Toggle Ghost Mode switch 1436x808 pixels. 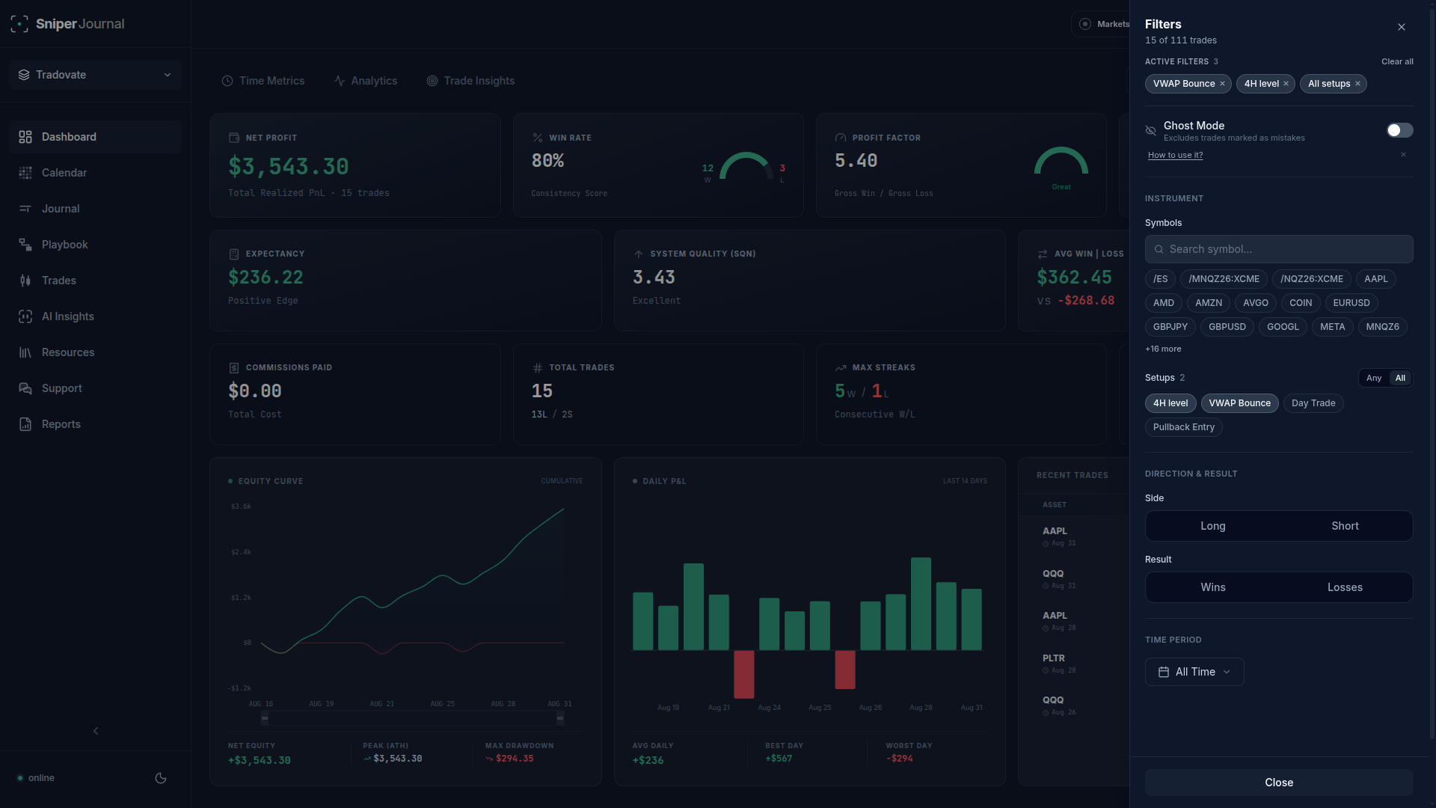click(x=1400, y=130)
